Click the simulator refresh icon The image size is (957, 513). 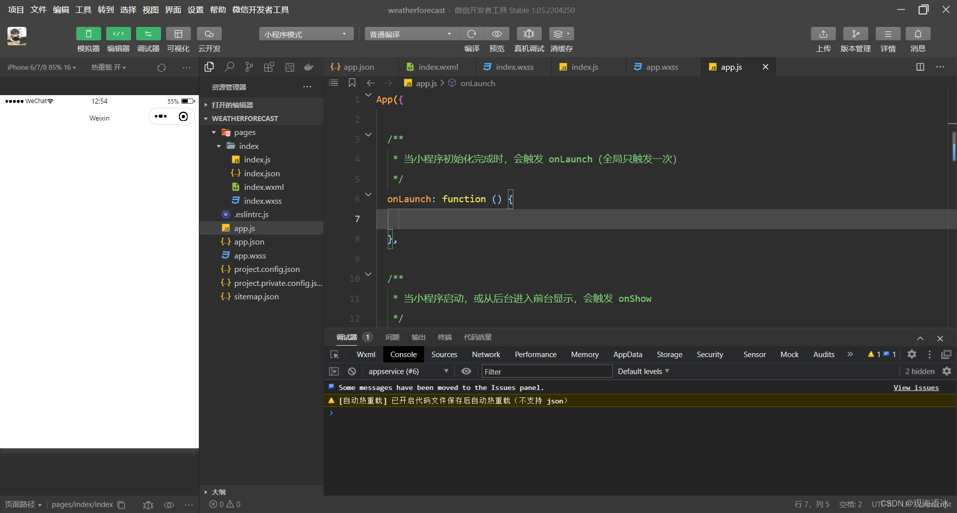click(x=161, y=68)
